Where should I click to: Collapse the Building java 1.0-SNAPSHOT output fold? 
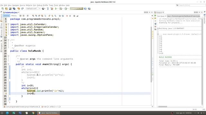[158, 28]
